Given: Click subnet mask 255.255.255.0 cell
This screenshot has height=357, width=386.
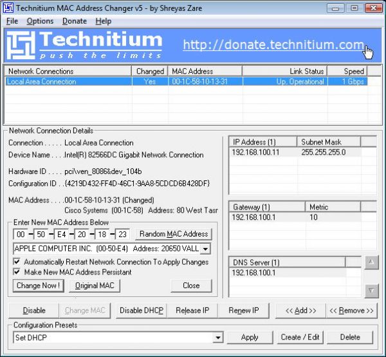Looking at the screenshot, I should pyautogui.click(x=324, y=152).
